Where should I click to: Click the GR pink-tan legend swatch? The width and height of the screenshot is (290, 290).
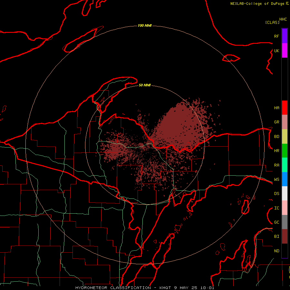coord(285,122)
